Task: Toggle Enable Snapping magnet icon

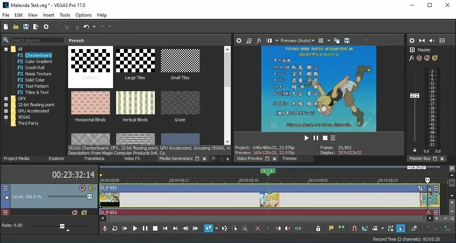Action: click(355, 228)
